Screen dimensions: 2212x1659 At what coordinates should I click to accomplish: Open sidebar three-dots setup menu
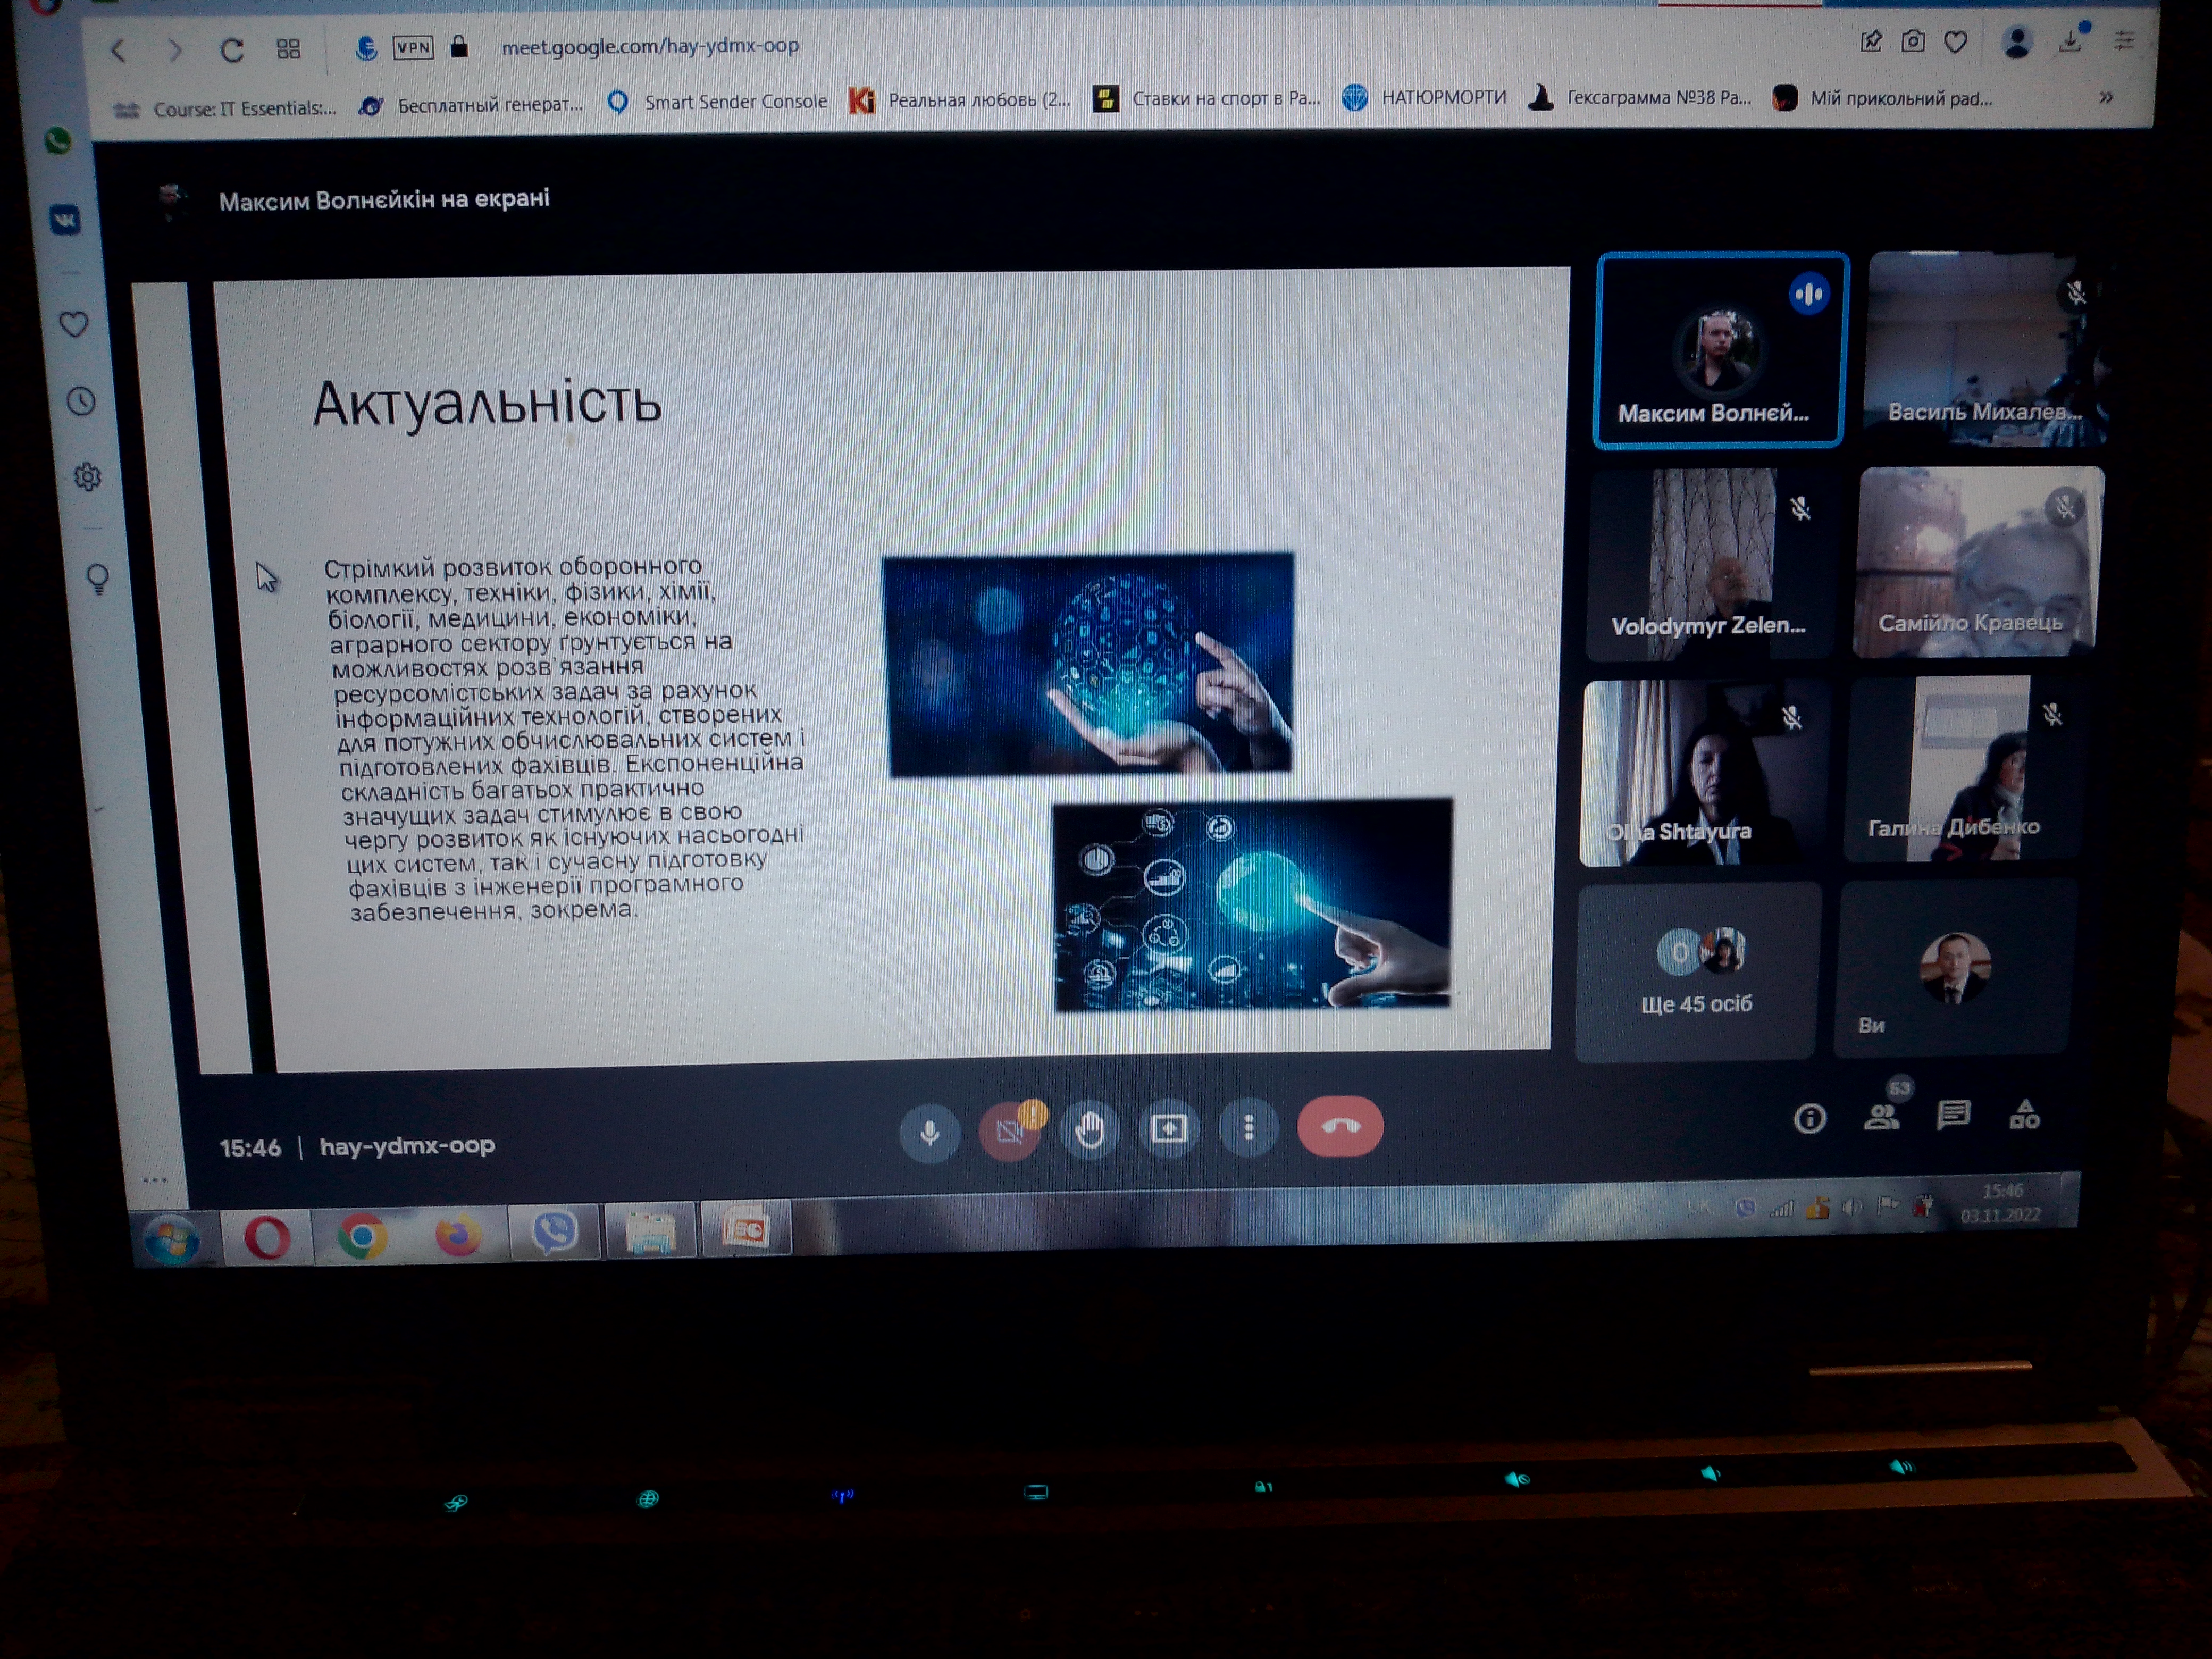click(x=155, y=1180)
